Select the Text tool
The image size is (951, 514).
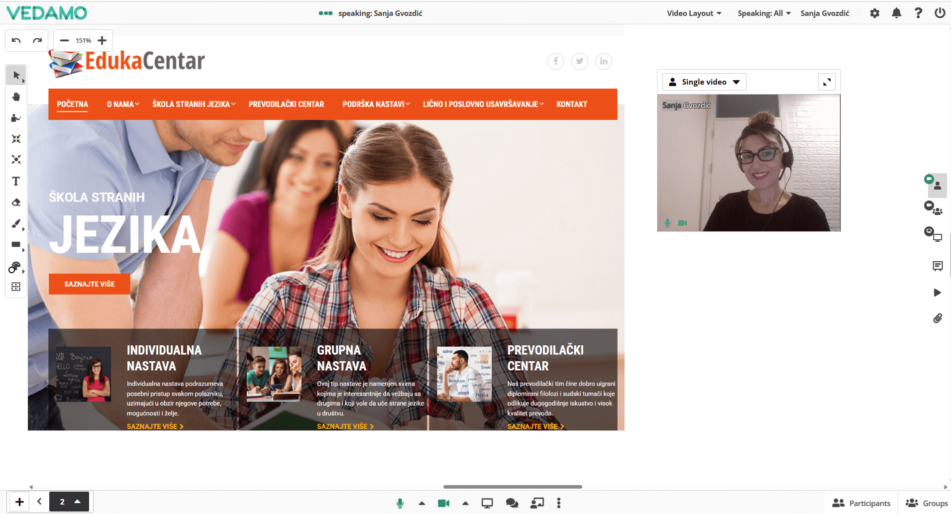16,181
